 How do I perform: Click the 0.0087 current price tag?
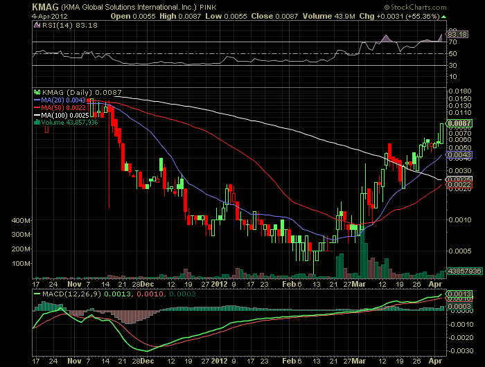459,123
